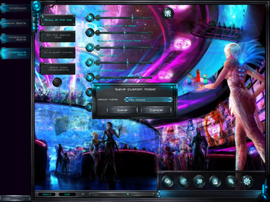The height and width of the screenshot is (202, 270).
Task: Open the gear settings one-shot icon
Action: pos(247,181)
